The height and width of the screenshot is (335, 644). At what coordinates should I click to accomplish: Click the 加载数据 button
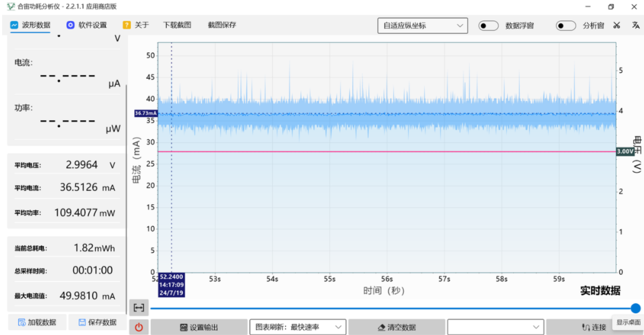click(37, 322)
